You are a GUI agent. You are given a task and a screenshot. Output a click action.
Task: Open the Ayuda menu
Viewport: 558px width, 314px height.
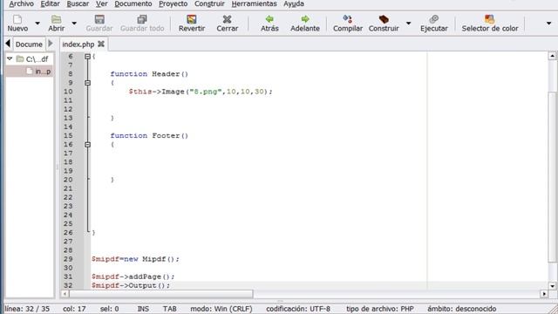pyautogui.click(x=294, y=3)
